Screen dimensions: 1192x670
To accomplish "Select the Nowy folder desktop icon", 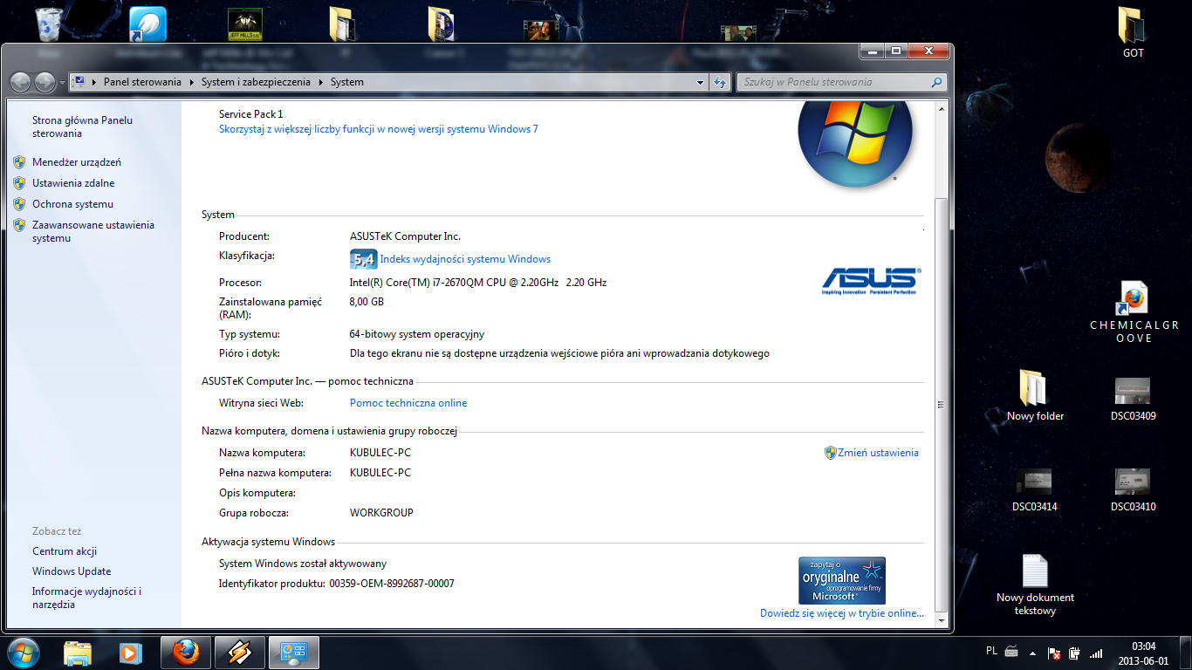I will click(1035, 396).
